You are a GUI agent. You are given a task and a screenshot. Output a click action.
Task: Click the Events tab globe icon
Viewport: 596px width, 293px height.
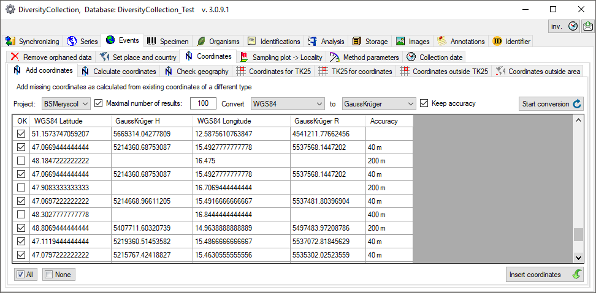pyautogui.click(x=110, y=40)
